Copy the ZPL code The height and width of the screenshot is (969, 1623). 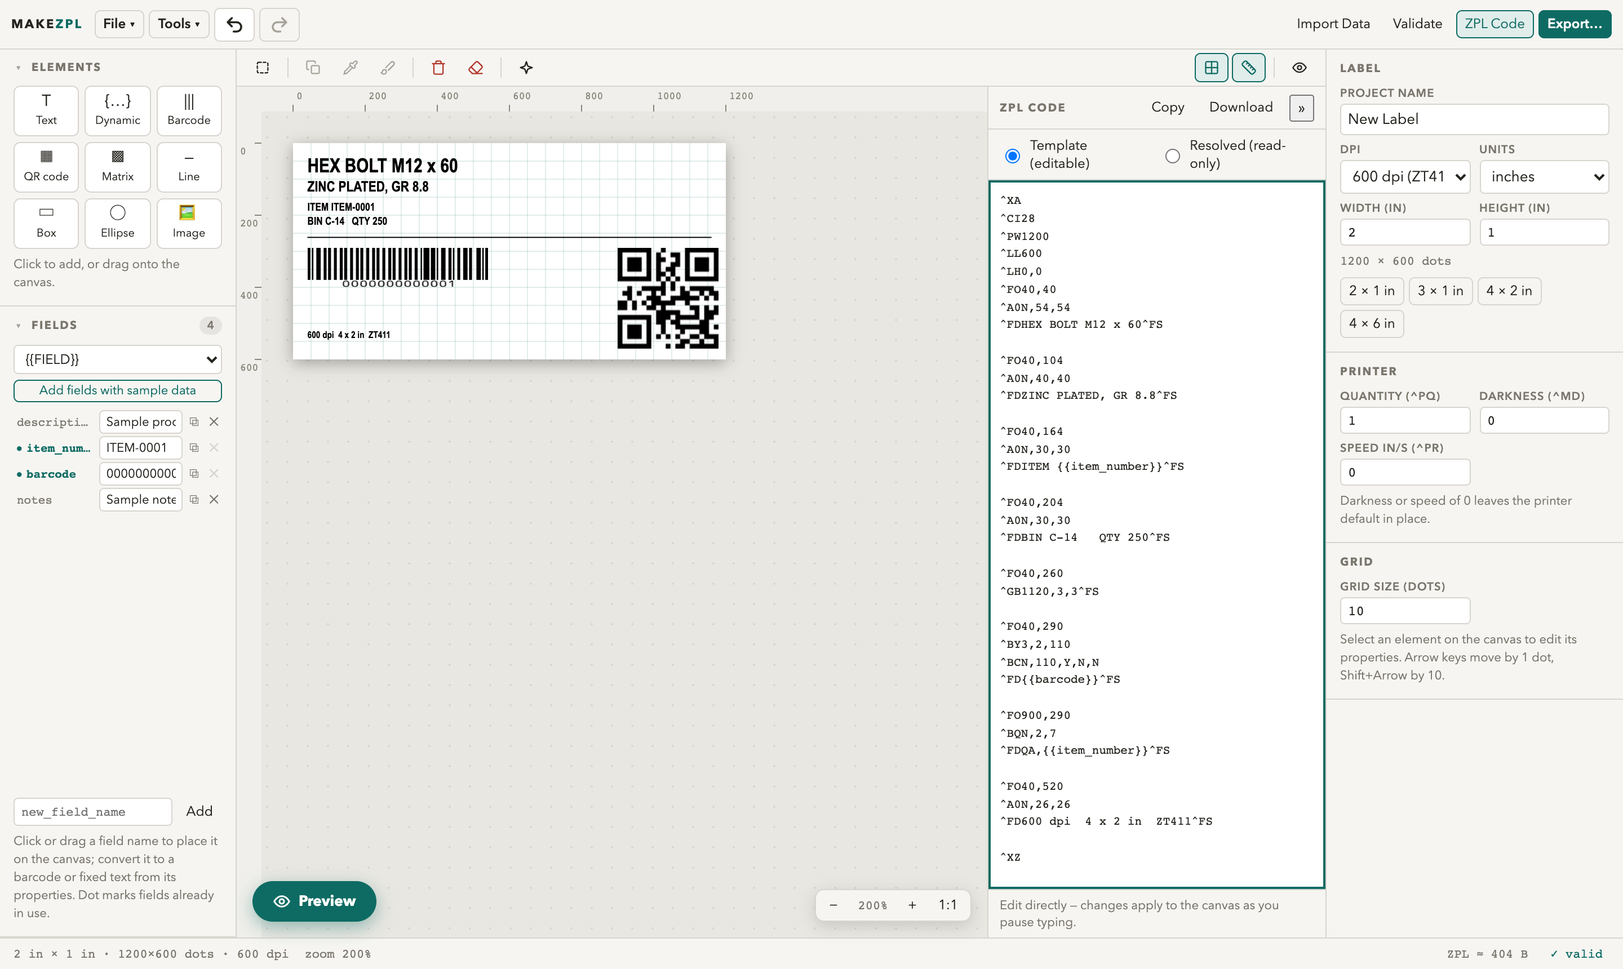pos(1167,107)
